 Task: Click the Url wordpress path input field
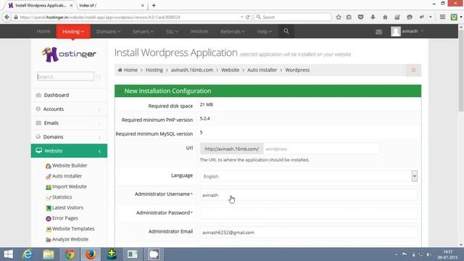point(321,149)
